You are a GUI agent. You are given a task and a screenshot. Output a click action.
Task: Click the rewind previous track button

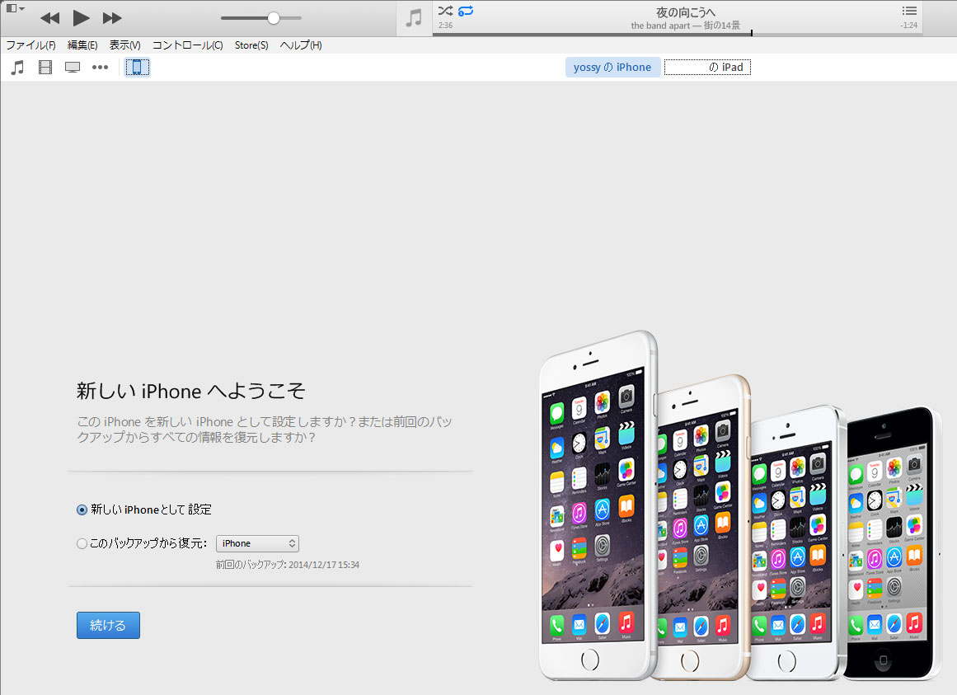click(x=49, y=17)
